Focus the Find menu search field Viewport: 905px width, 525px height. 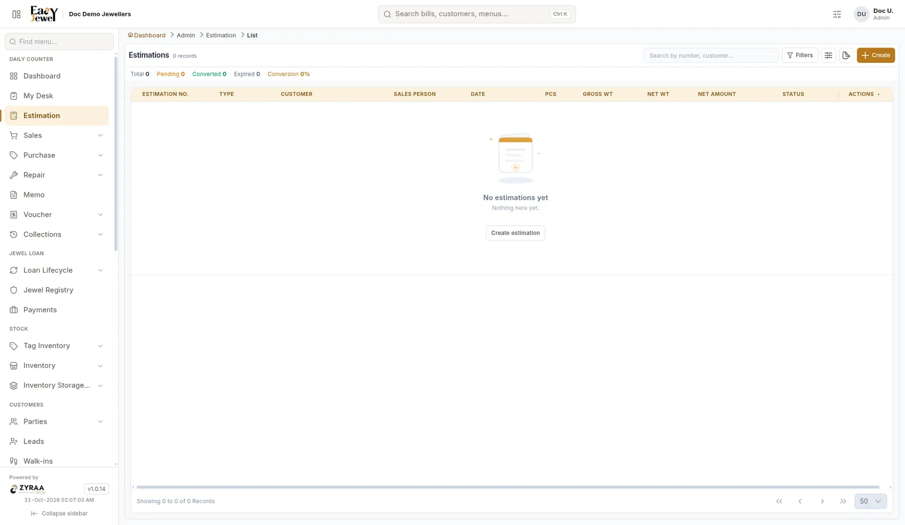point(59,41)
